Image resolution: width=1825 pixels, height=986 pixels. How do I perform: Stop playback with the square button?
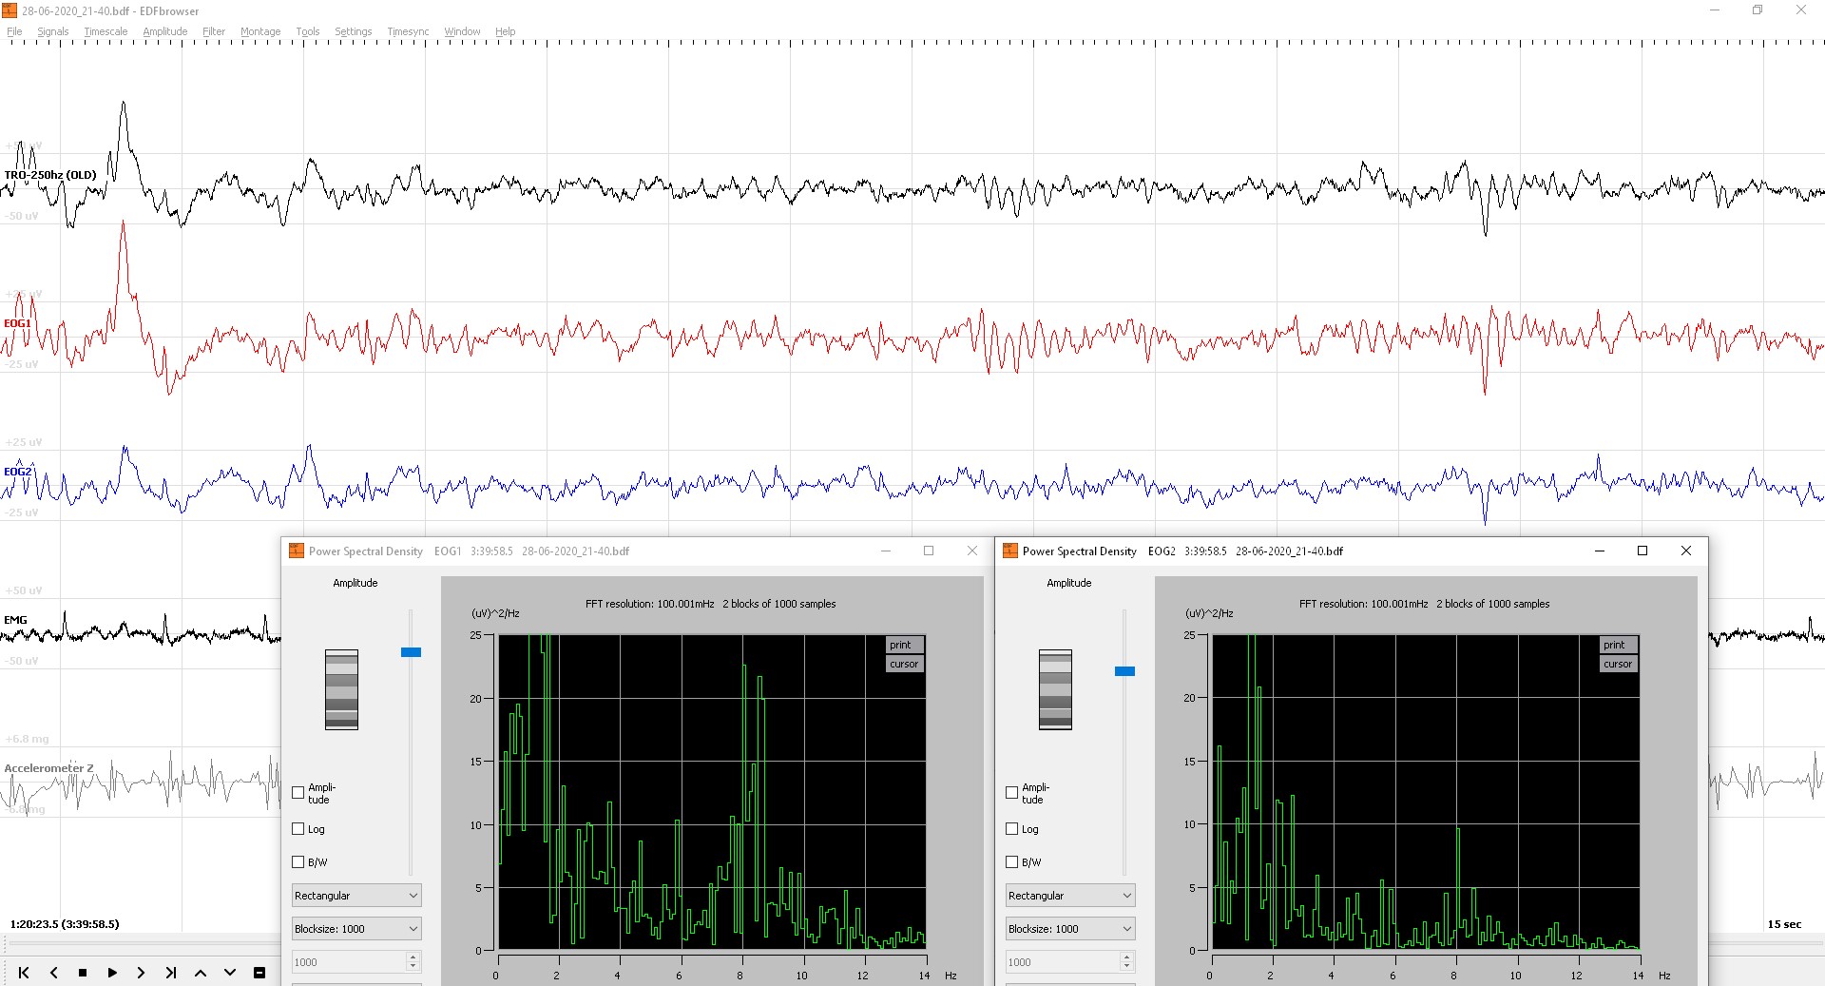coord(83,973)
